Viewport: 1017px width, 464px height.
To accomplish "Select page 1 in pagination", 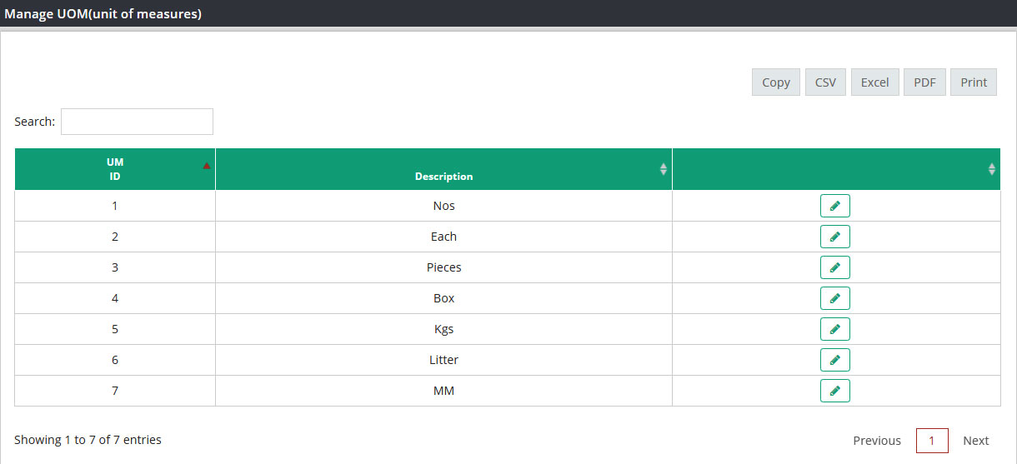I will (x=932, y=441).
